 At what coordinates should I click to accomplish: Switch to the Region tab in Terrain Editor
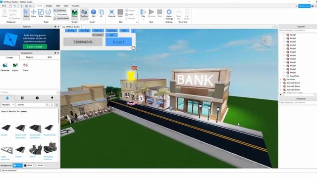[x=30, y=57]
